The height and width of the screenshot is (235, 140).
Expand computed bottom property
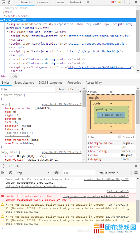click(x=89, y=147)
